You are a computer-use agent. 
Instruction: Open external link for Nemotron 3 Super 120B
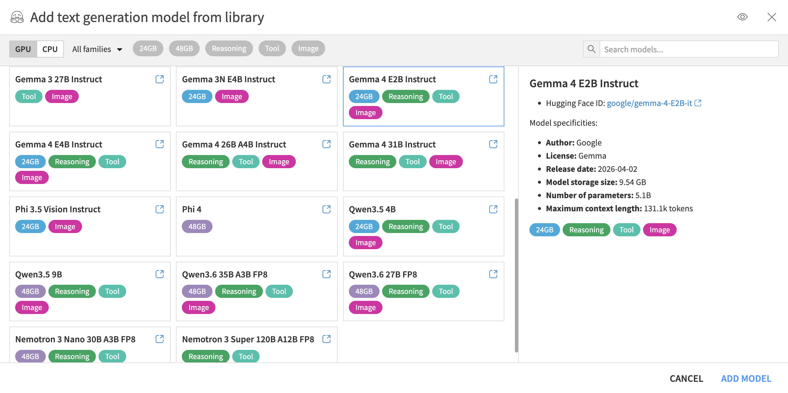tap(326, 339)
